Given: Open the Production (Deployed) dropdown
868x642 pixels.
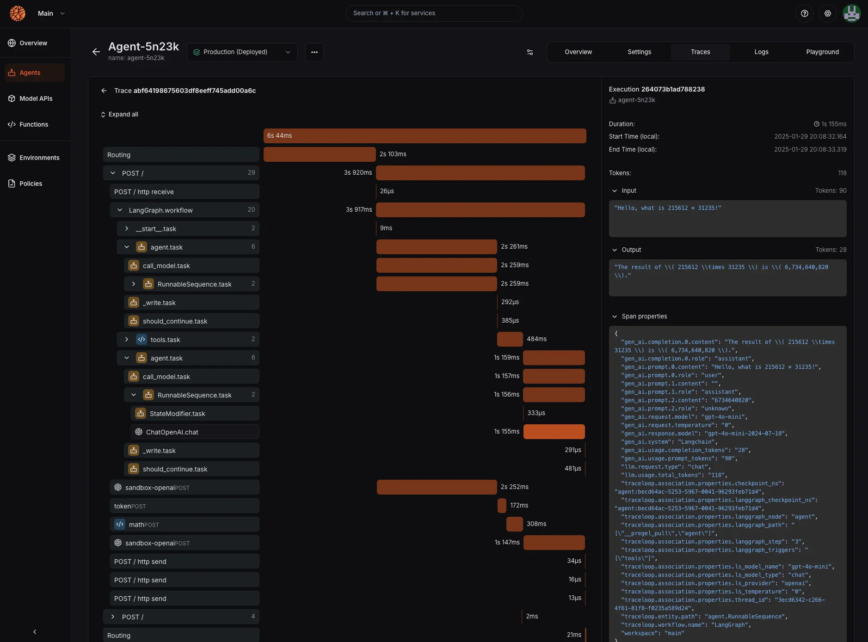Looking at the screenshot, I should point(241,52).
